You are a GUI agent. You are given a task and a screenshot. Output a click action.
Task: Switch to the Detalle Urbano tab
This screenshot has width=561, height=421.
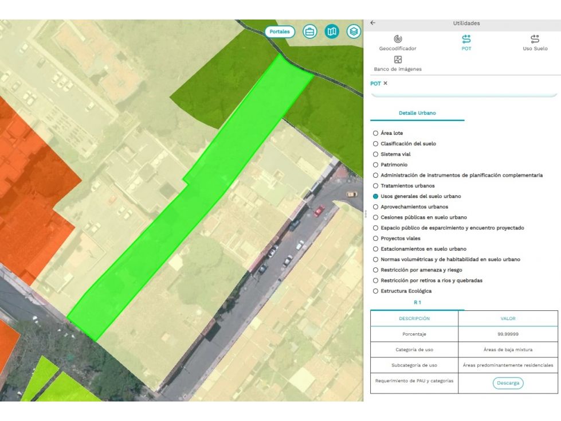click(417, 113)
